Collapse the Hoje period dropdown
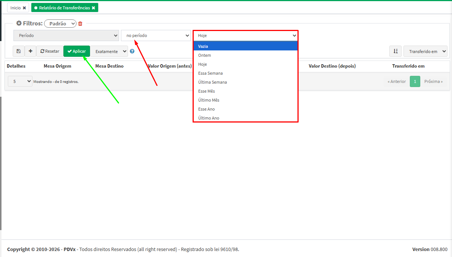The image size is (452, 257). click(246, 35)
